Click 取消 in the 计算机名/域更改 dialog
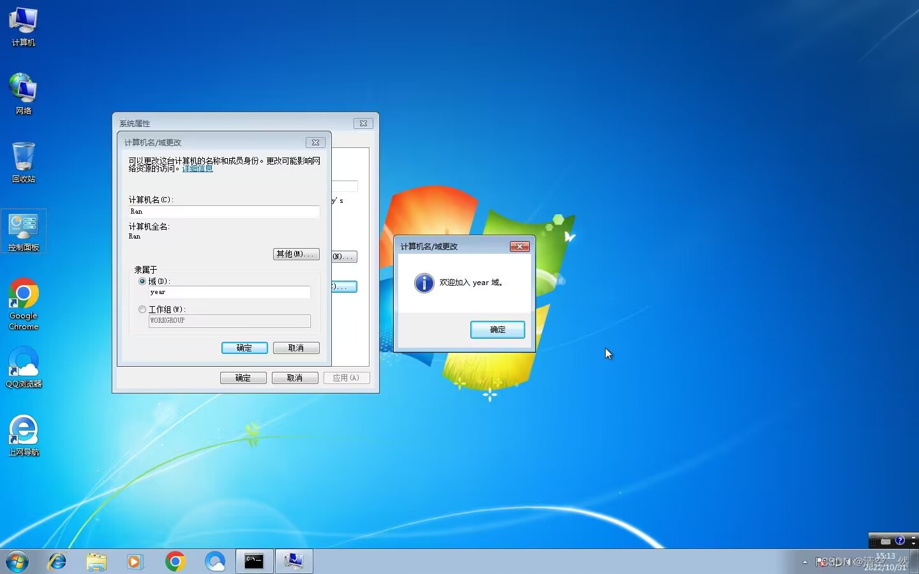This screenshot has width=919, height=574. coord(296,348)
